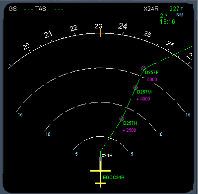Click the TAS airspeed readout label
The image size is (198, 194).
coord(41,8)
